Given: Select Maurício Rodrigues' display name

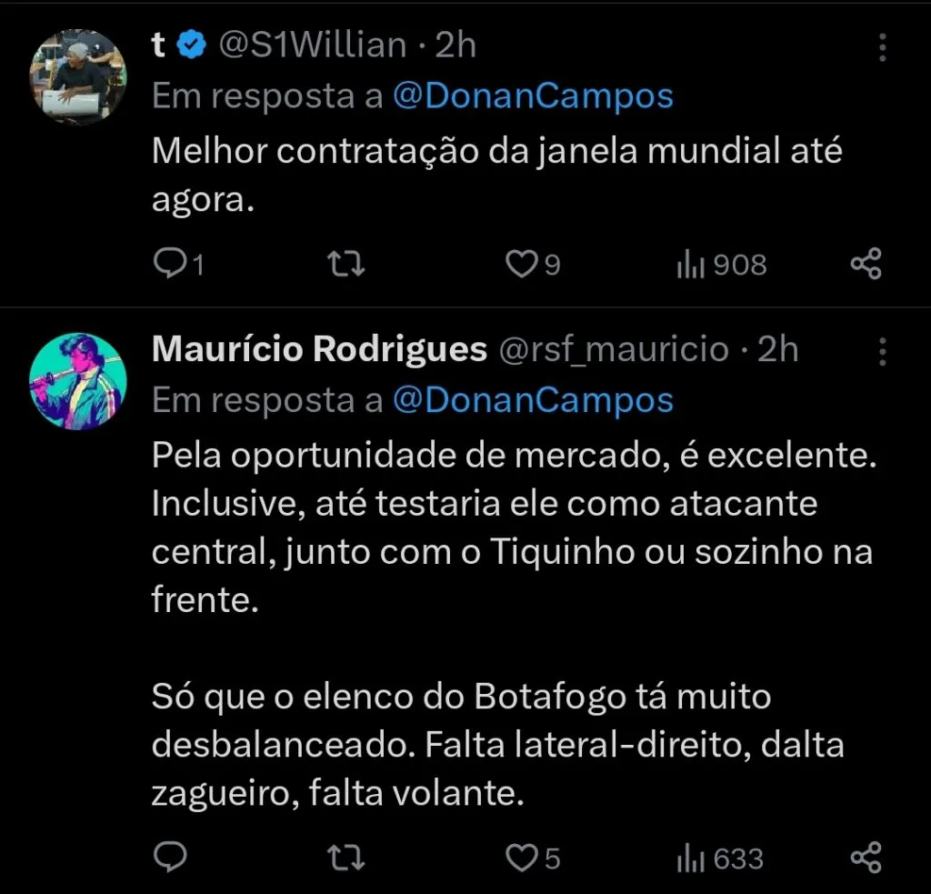Looking at the screenshot, I should (x=318, y=350).
